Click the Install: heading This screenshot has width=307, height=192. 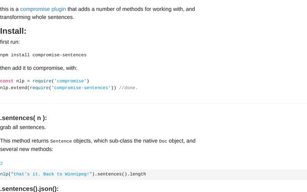click(13, 31)
